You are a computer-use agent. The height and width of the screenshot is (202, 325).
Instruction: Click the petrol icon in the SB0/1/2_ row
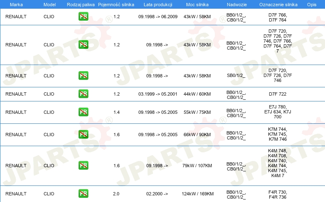[83, 76]
